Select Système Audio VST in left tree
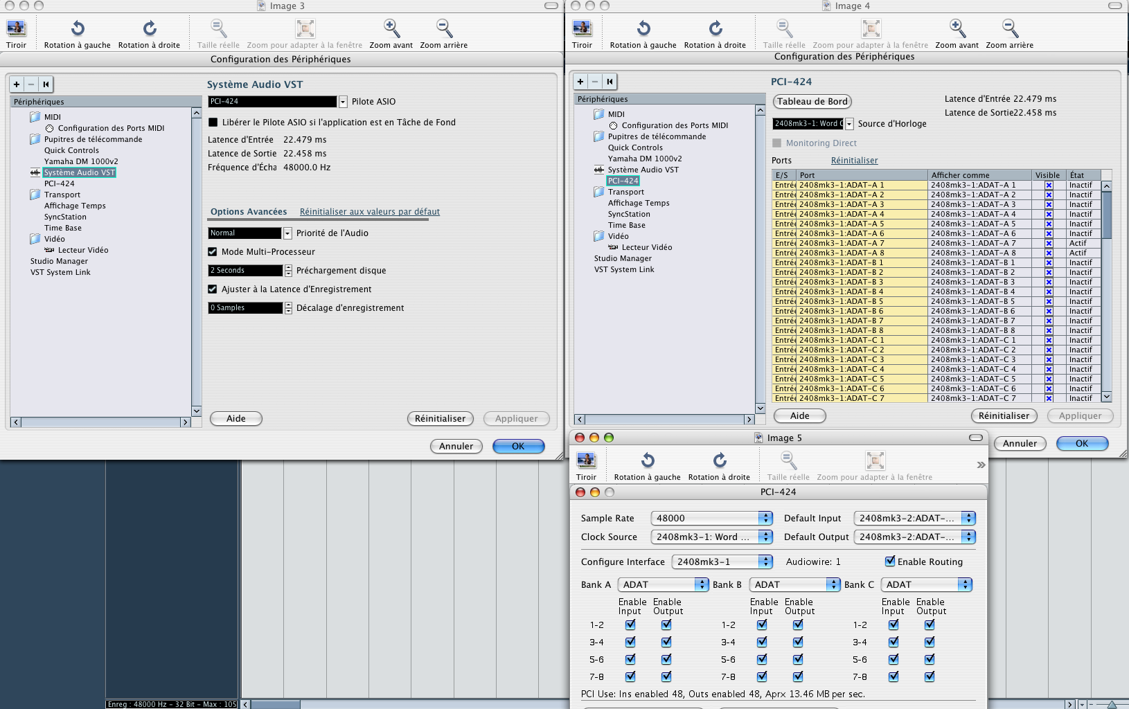1129x709 pixels. click(x=79, y=172)
